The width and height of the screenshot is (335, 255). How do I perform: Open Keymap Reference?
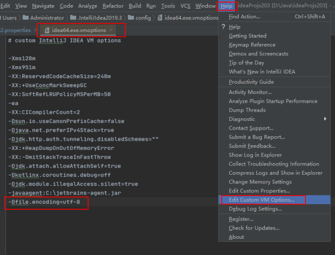coord(275,45)
